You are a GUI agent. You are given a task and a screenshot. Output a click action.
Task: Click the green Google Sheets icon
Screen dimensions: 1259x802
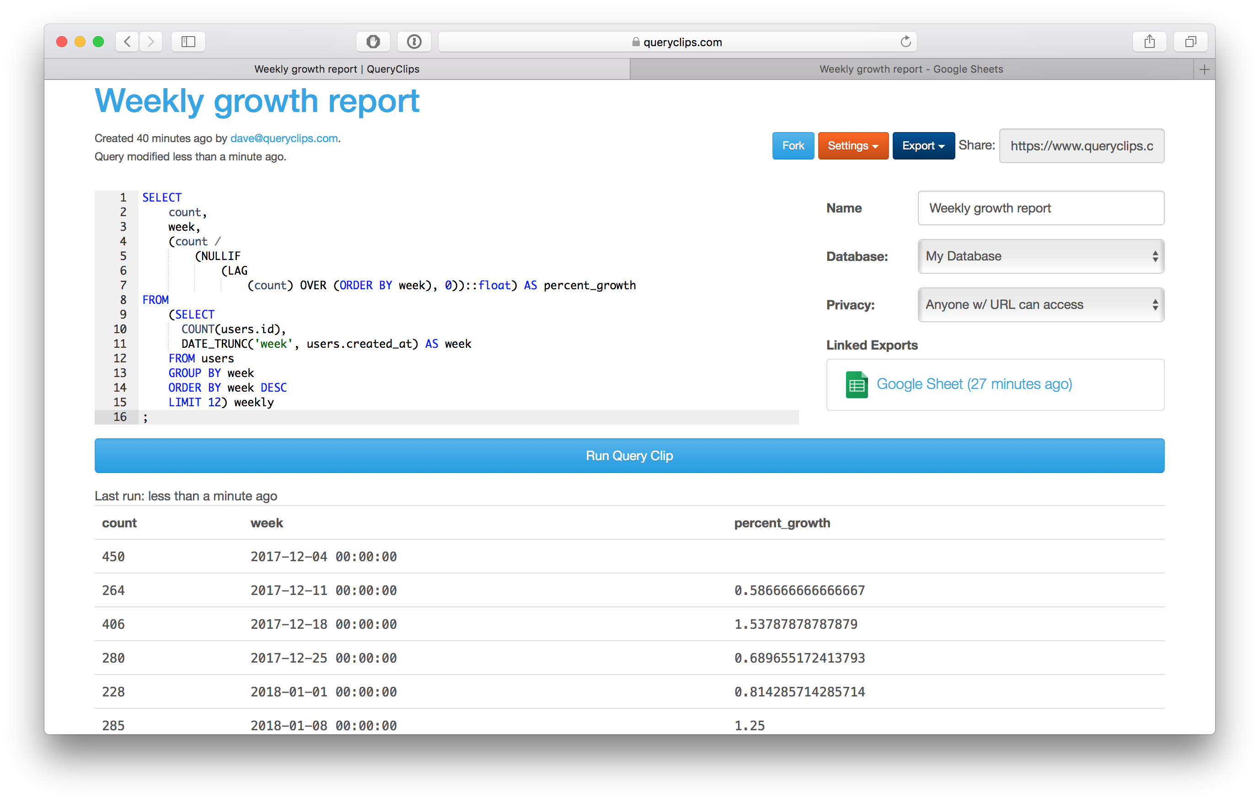[857, 384]
